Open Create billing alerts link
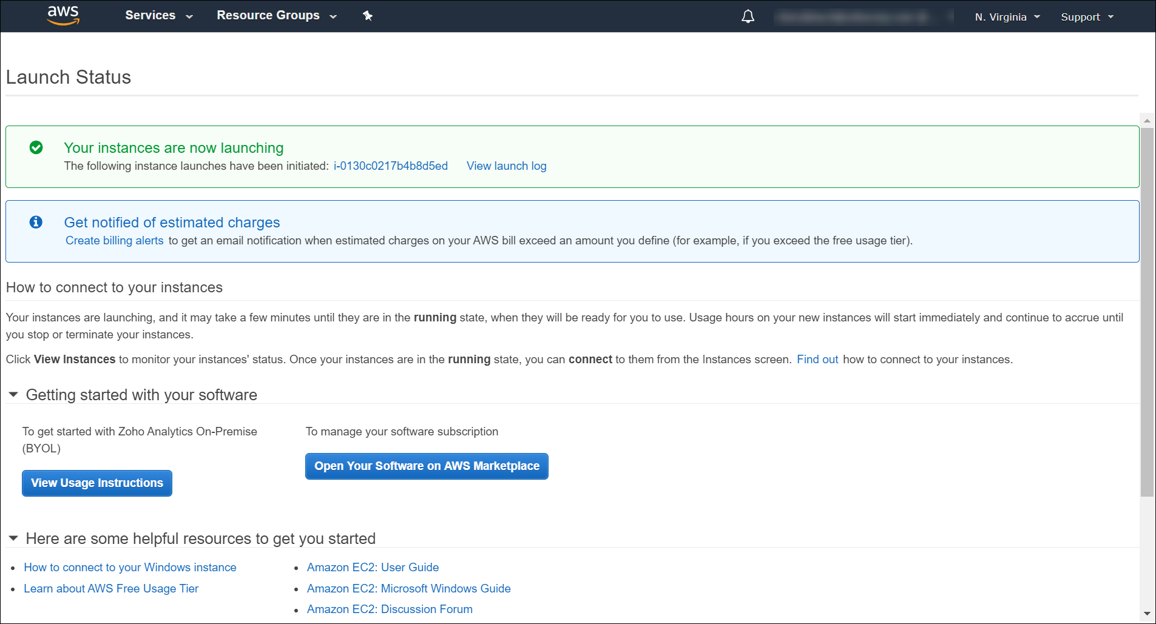Viewport: 1156px width, 624px height. (115, 241)
